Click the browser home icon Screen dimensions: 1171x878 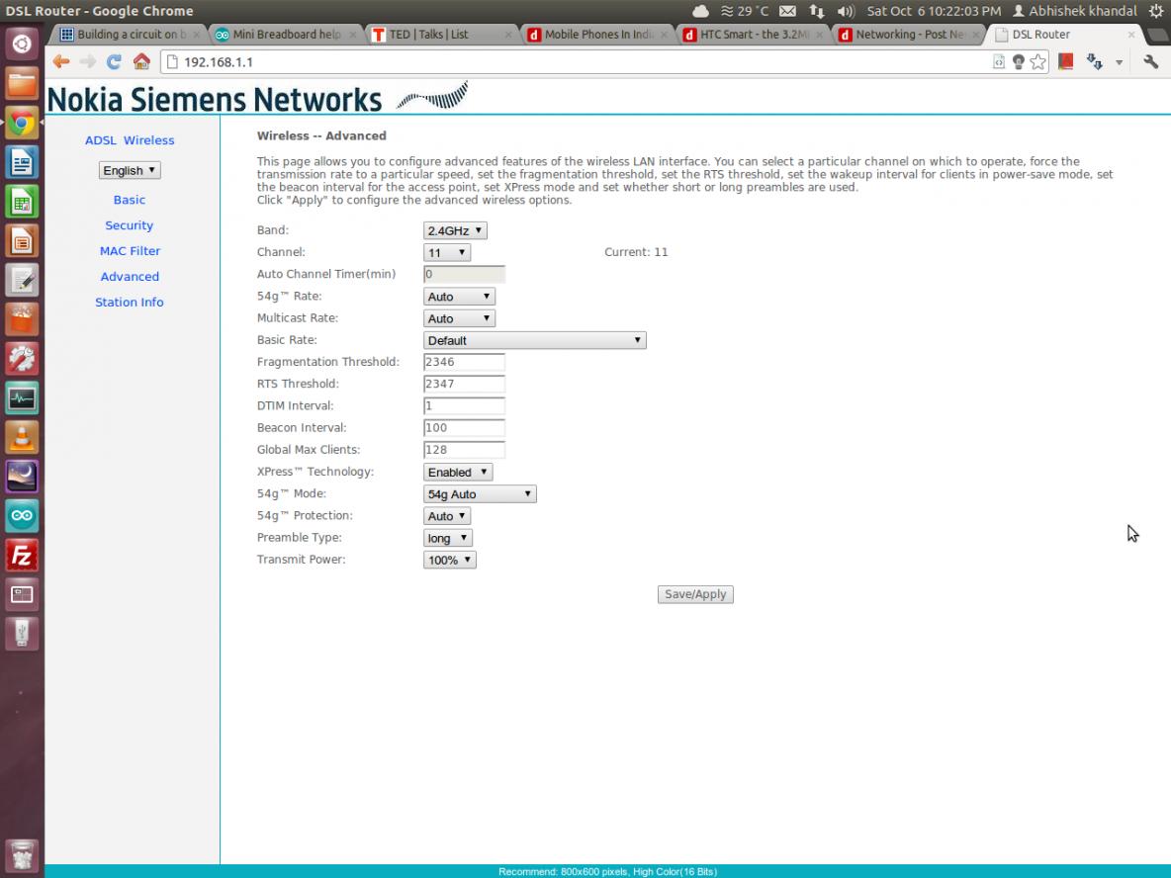[141, 61]
